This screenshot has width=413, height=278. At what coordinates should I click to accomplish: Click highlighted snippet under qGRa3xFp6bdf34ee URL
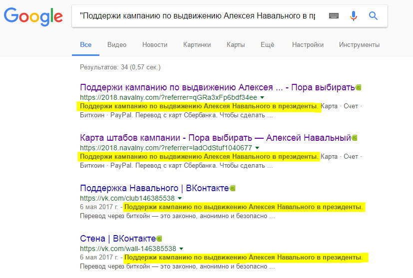pyautogui.click(x=199, y=106)
